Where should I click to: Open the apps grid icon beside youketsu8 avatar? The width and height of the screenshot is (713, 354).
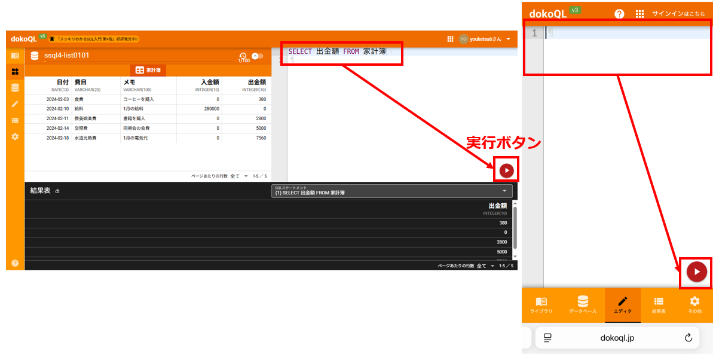(x=450, y=39)
